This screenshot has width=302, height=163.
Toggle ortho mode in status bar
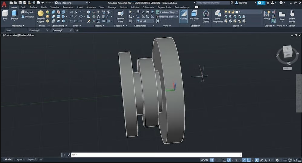coord(224,160)
